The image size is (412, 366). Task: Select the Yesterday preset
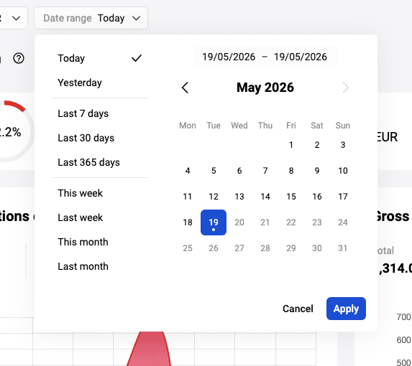pyautogui.click(x=99, y=83)
